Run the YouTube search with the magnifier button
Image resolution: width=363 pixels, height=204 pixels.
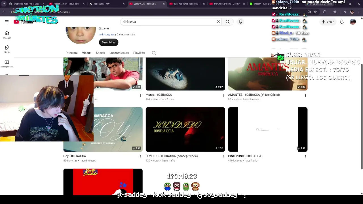(x=227, y=22)
